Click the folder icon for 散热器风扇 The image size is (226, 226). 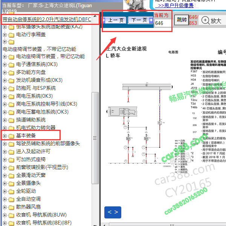coord(11,208)
